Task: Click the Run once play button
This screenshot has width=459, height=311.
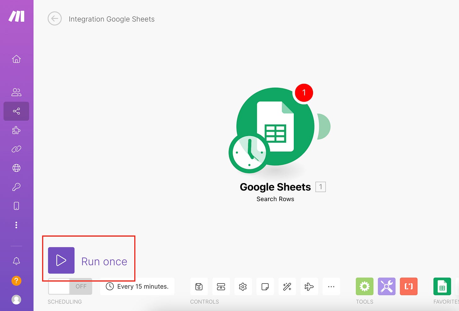Action: pos(61,260)
